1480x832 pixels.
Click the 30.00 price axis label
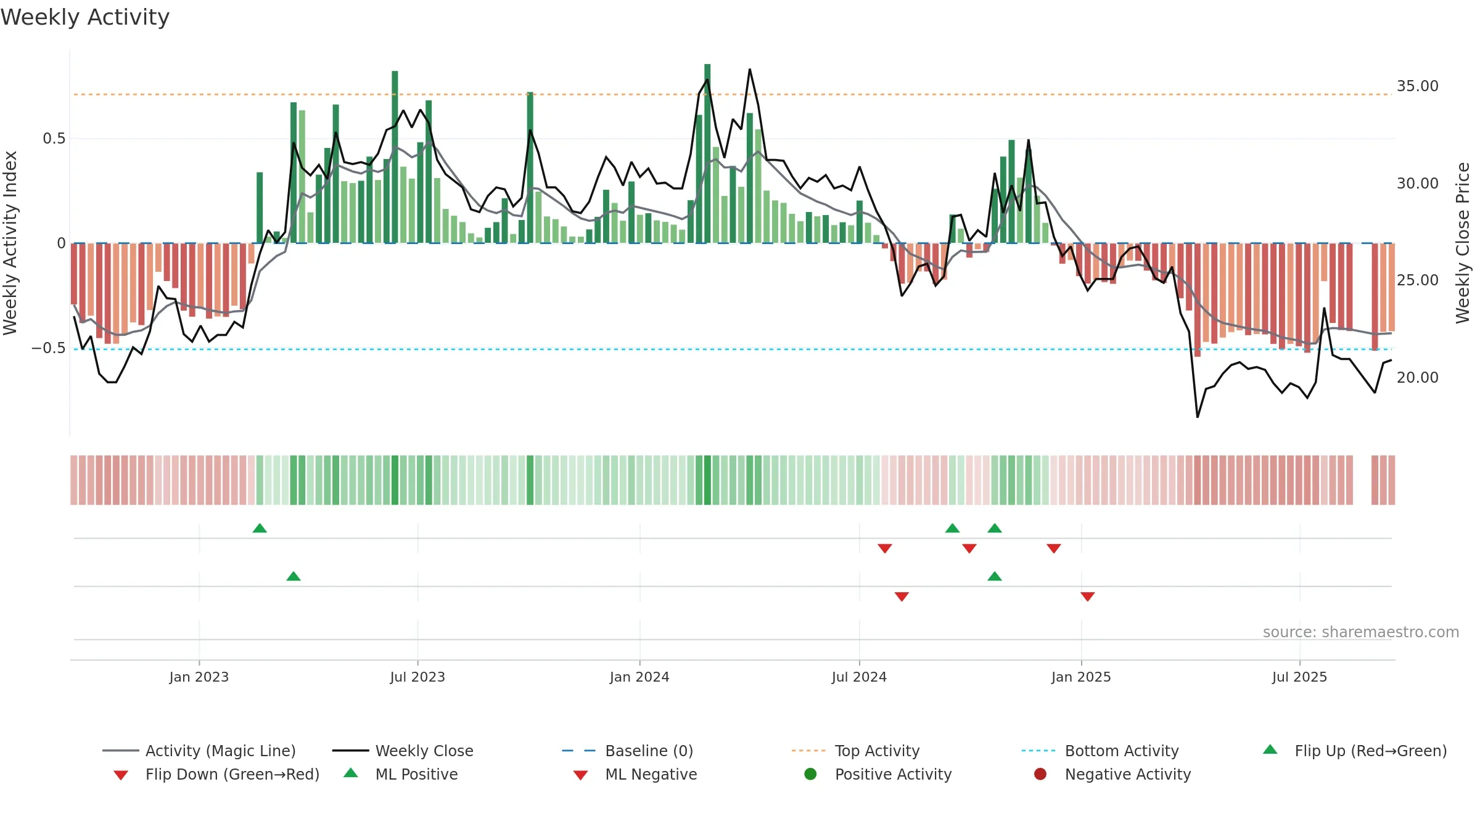(x=1418, y=183)
